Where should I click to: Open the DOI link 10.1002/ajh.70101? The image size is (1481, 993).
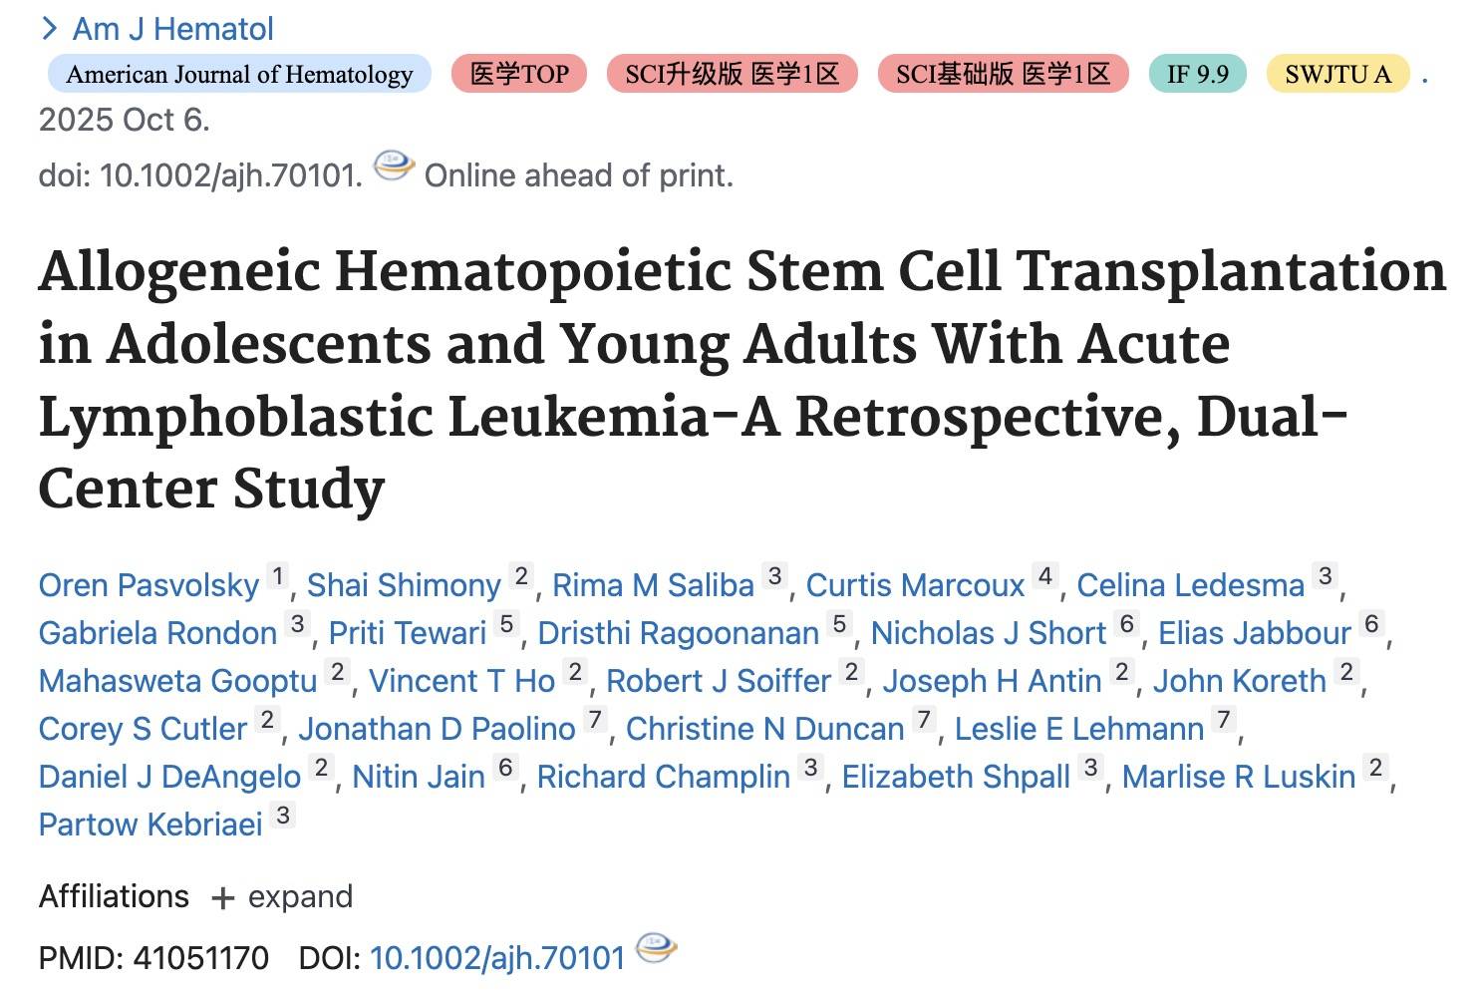[x=496, y=958]
